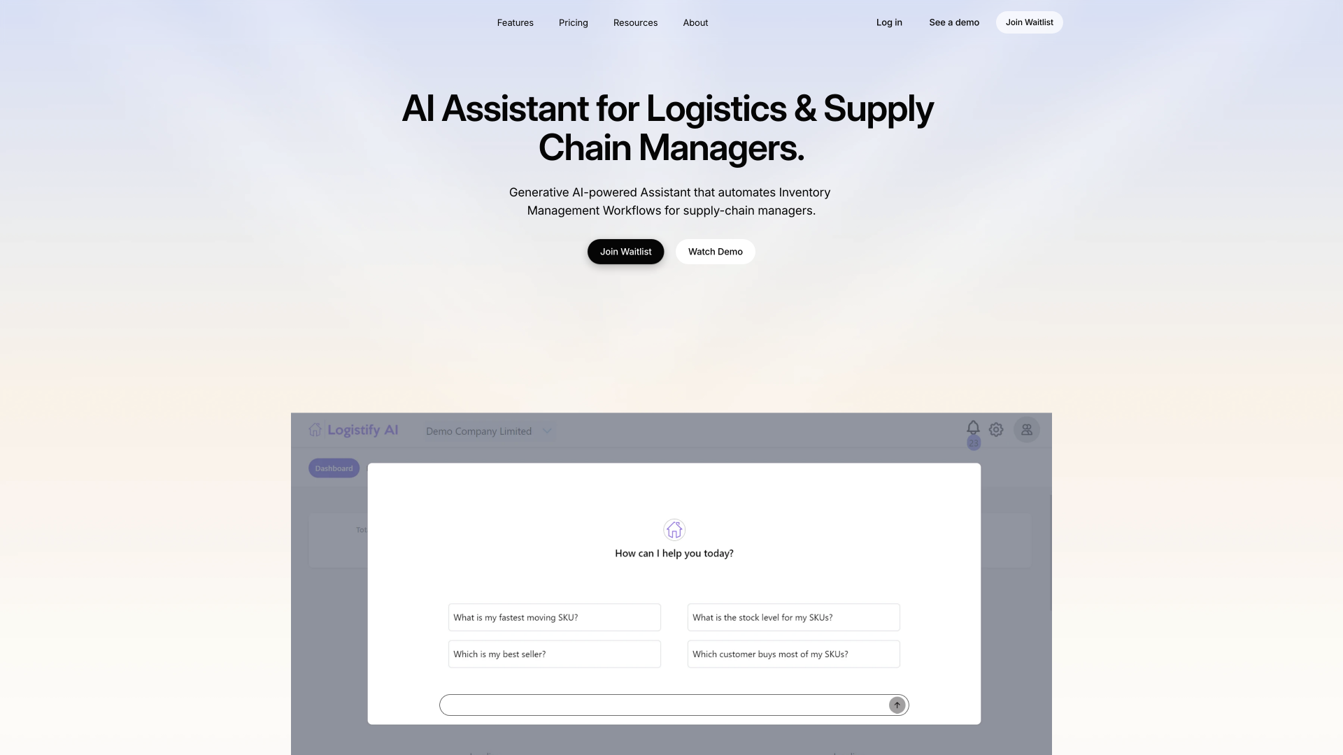This screenshot has height=755, width=1343.
Task: Select fastest moving SKU suggestion
Action: (553, 617)
